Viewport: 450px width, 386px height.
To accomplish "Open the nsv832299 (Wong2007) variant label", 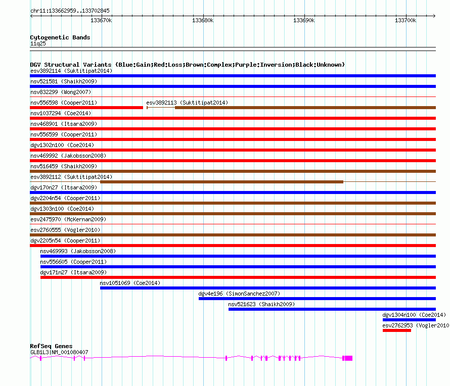I will point(61,92).
